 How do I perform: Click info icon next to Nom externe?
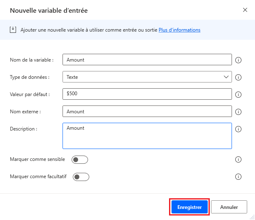point(238,112)
